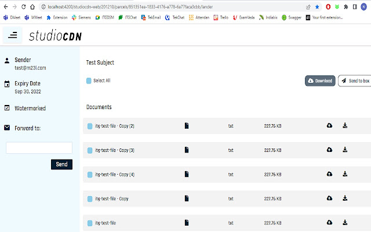Screen dimensions: 371x232
Task: Click the Documents section heading
Action: (x=99, y=107)
